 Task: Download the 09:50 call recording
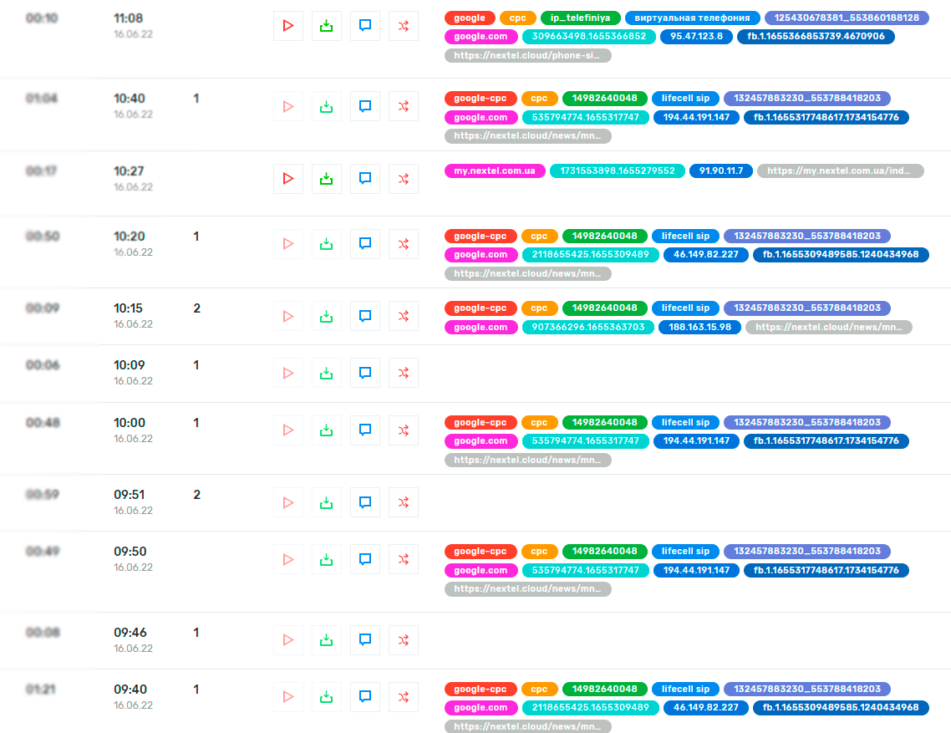pos(326,559)
